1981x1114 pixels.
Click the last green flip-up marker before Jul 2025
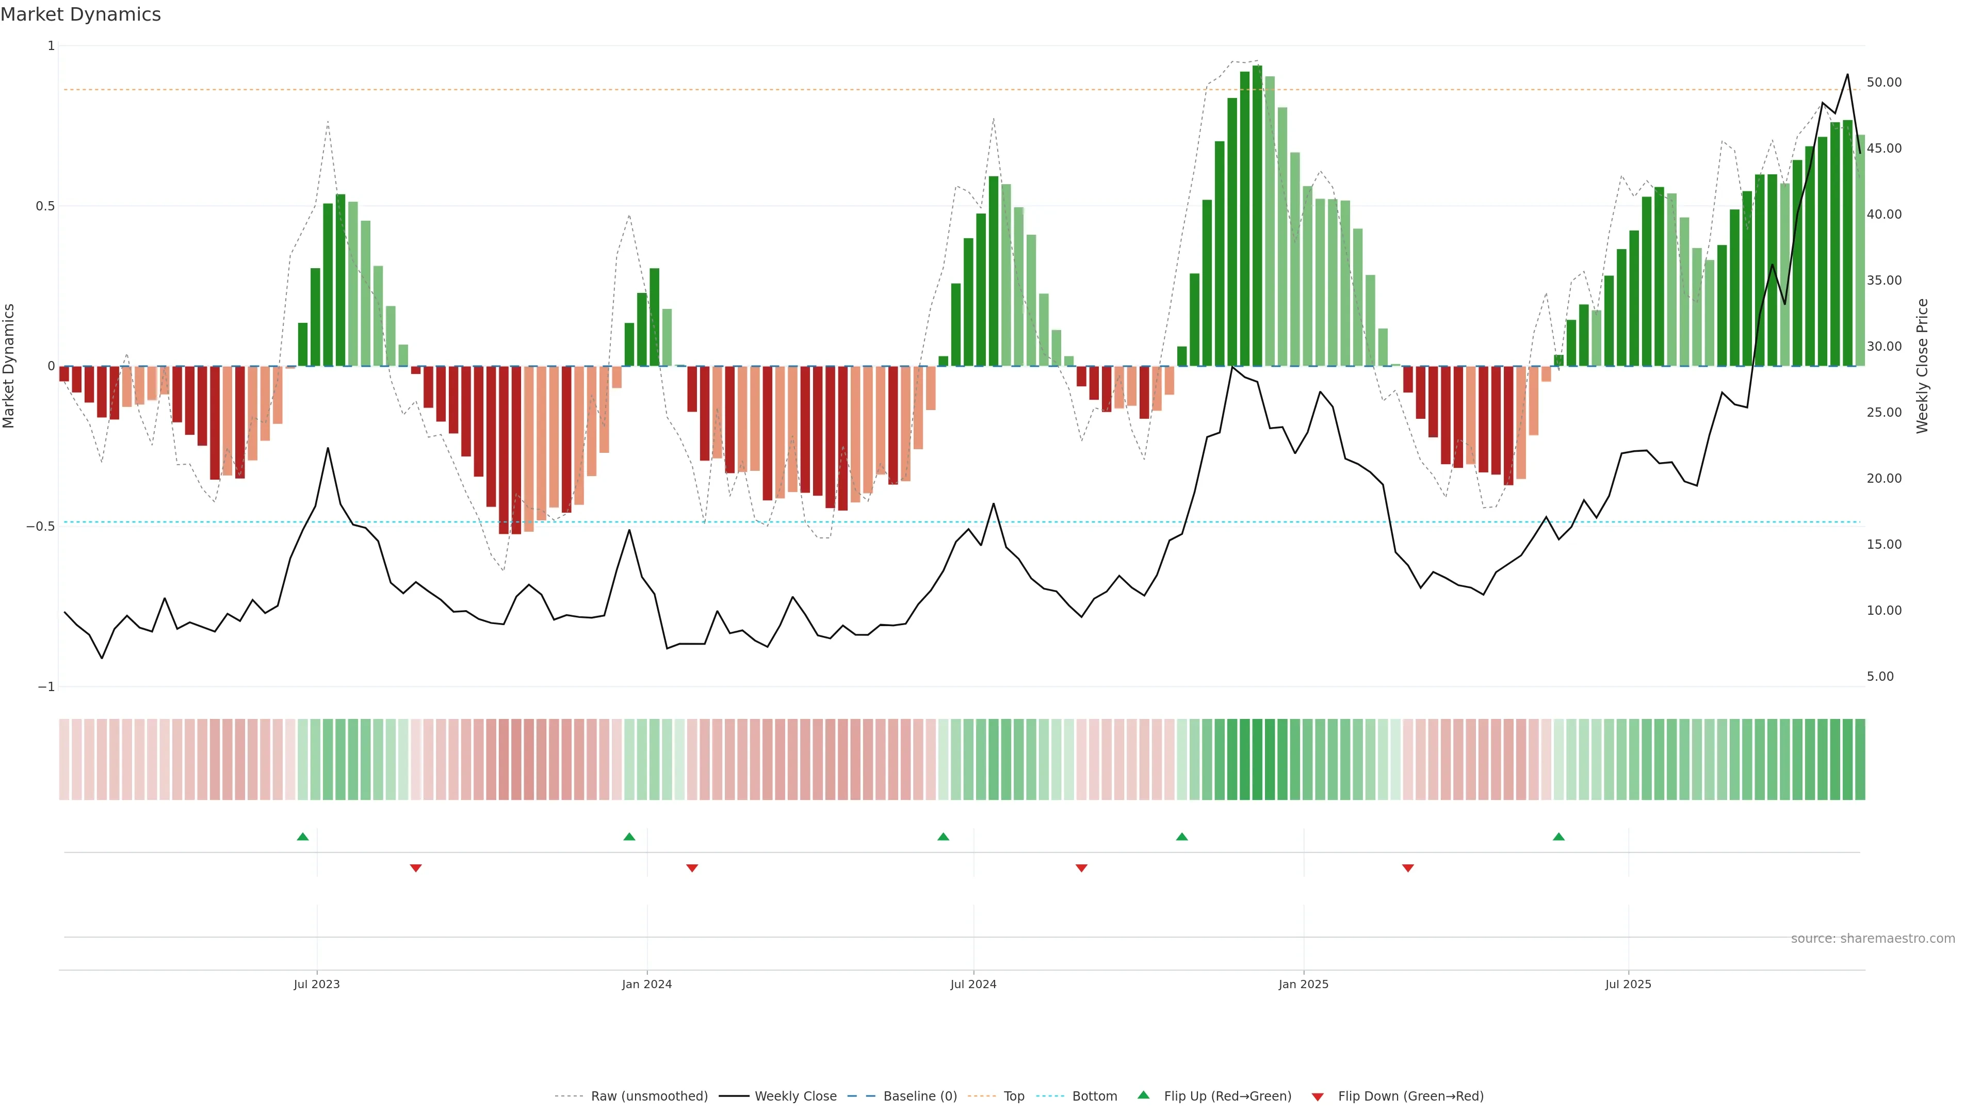(x=1558, y=837)
